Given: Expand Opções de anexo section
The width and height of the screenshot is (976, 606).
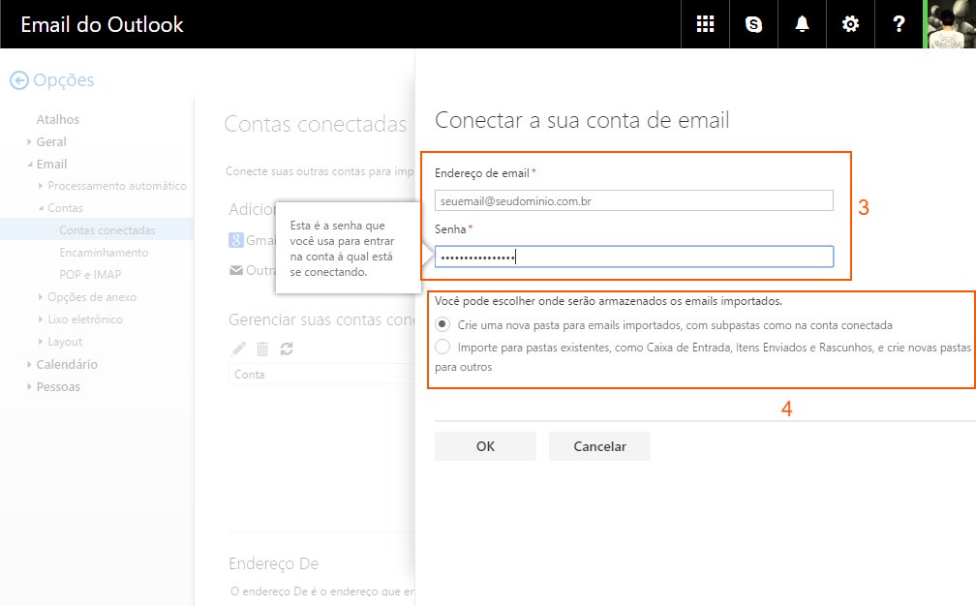Looking at the screenshot, I should 41,297.
